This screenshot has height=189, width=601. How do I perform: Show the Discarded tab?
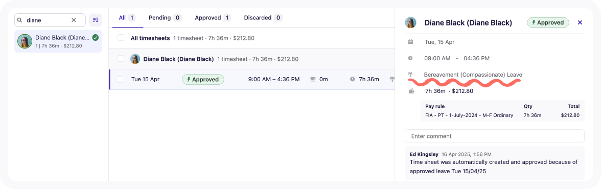pyautogui.click(x=263, y=18)
